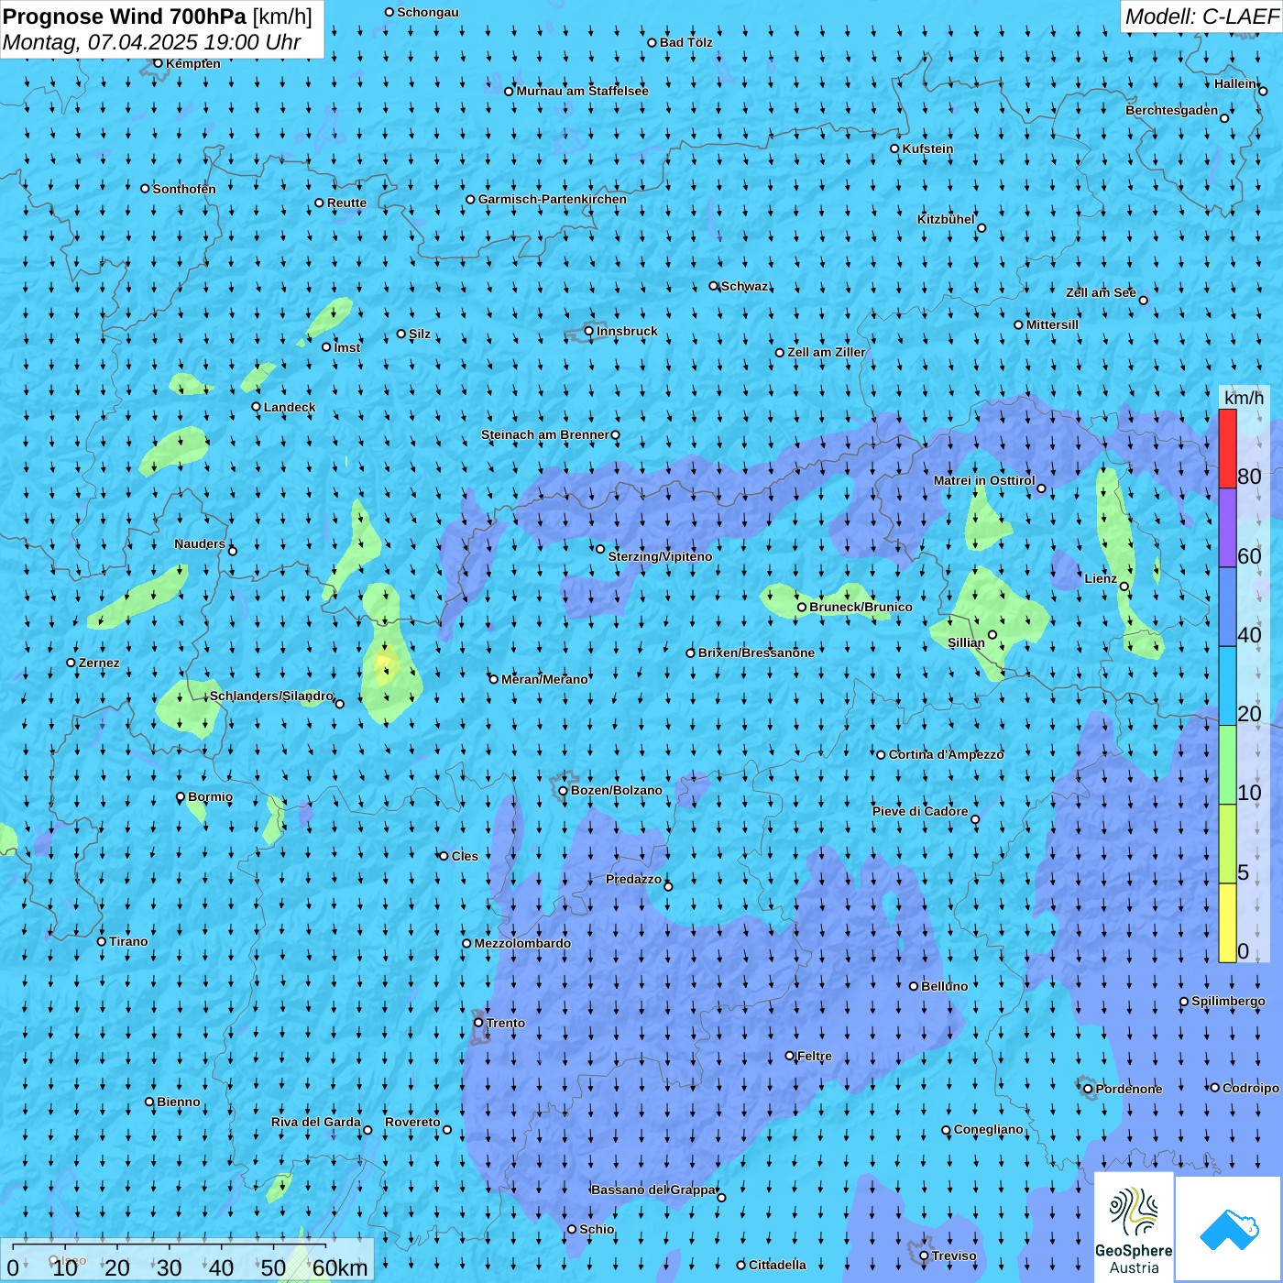
Task: Click the 'Riva del Garda' label
Action: pos(316,1122)
